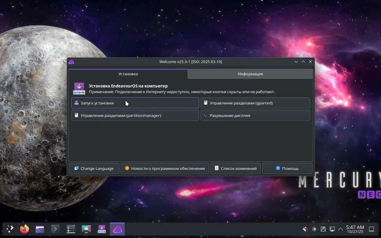Close the Welcome window
This screenshot has height=238, width=381.
tap(310, 62)
